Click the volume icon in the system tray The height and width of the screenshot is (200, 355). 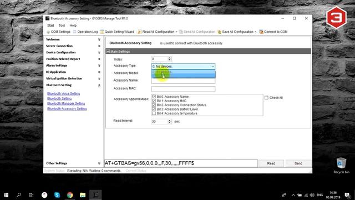pyautogui.click(x=312, y=195)
